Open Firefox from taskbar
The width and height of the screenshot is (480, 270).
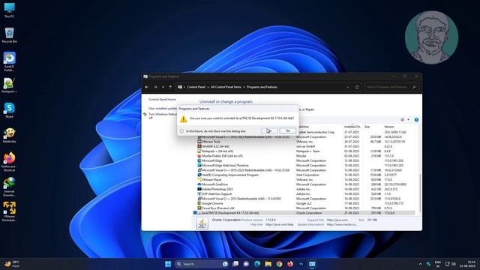290,264
